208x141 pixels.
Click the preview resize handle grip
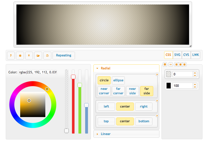pos(190,46)
